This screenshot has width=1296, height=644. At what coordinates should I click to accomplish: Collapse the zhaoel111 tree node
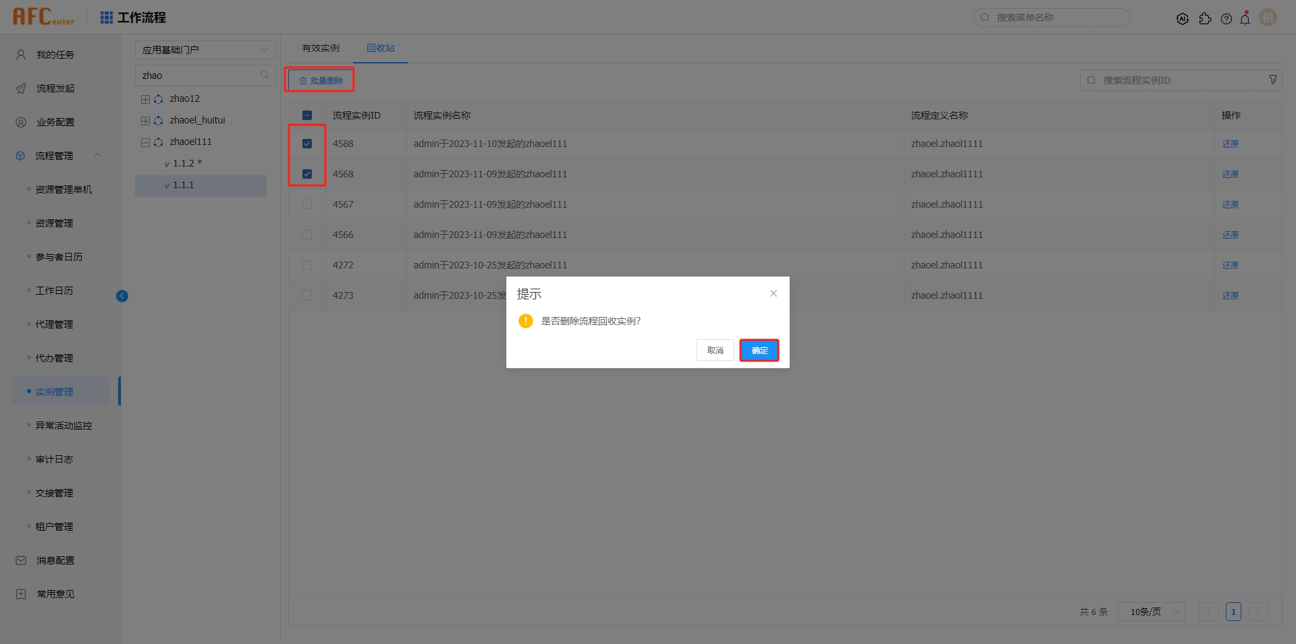pos(144,142)
